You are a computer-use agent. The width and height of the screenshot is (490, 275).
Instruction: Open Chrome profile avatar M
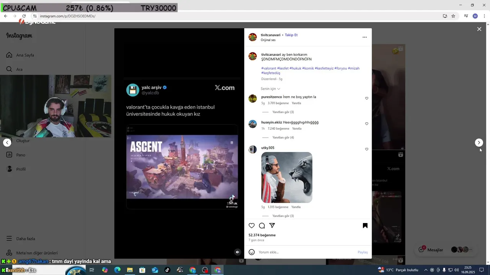click(475, 16)
